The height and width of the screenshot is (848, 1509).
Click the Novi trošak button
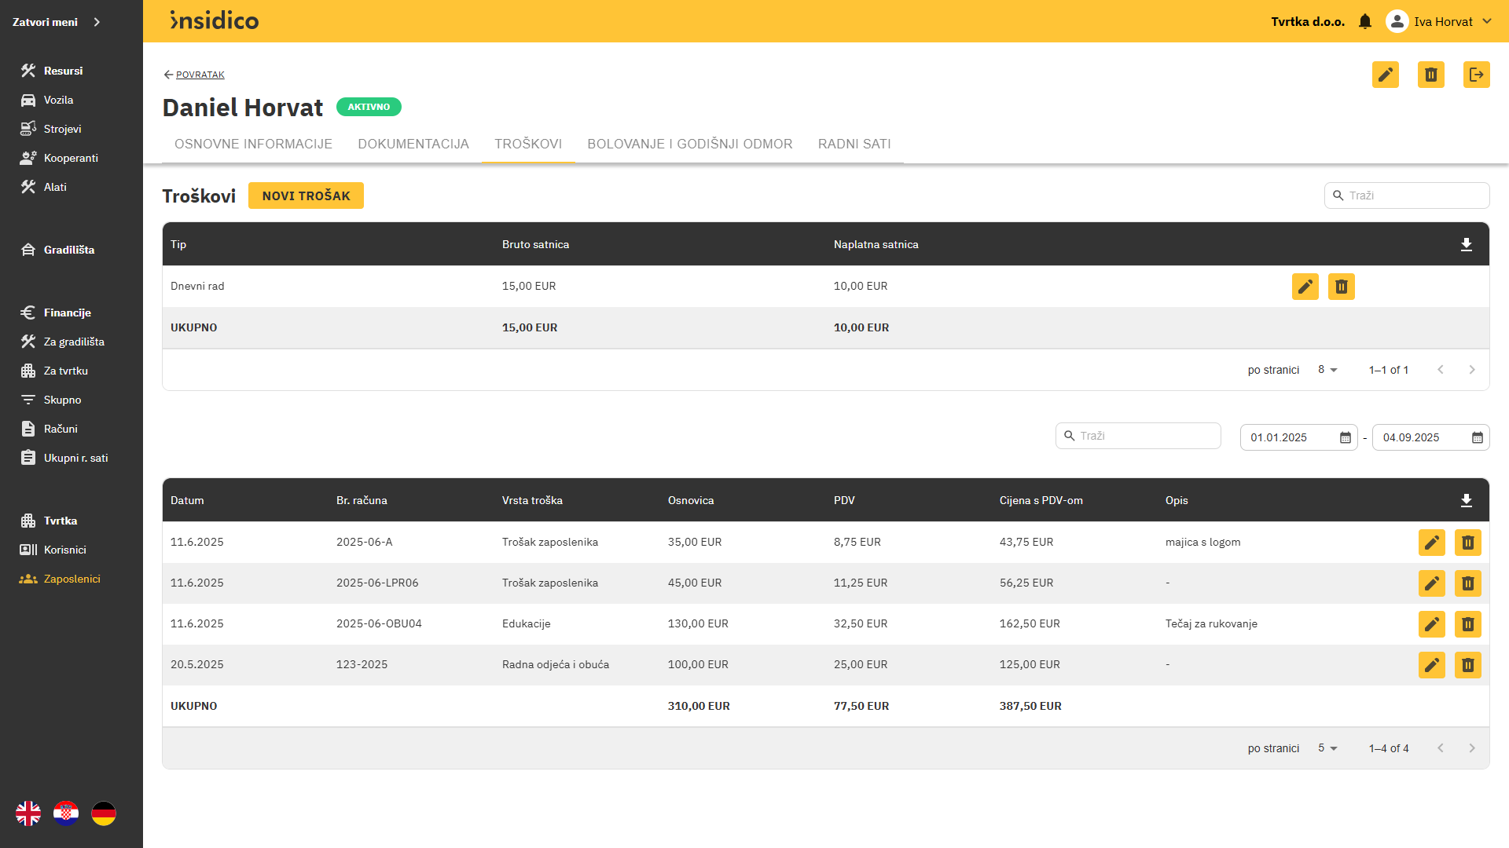tap(306, 196)
